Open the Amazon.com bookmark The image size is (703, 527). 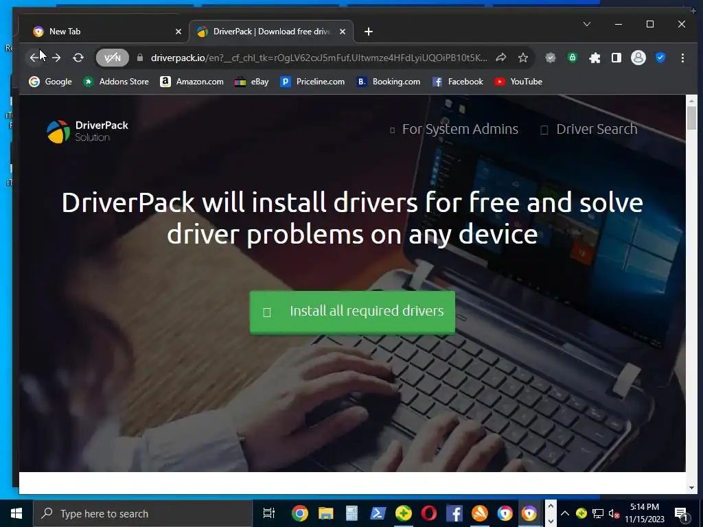tap(192, 82)
